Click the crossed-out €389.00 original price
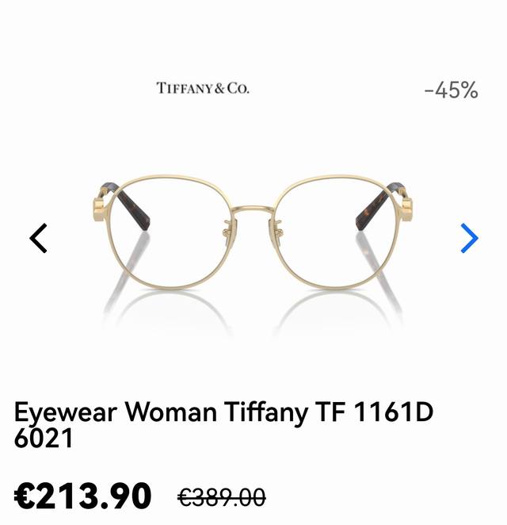 point(222,497)
